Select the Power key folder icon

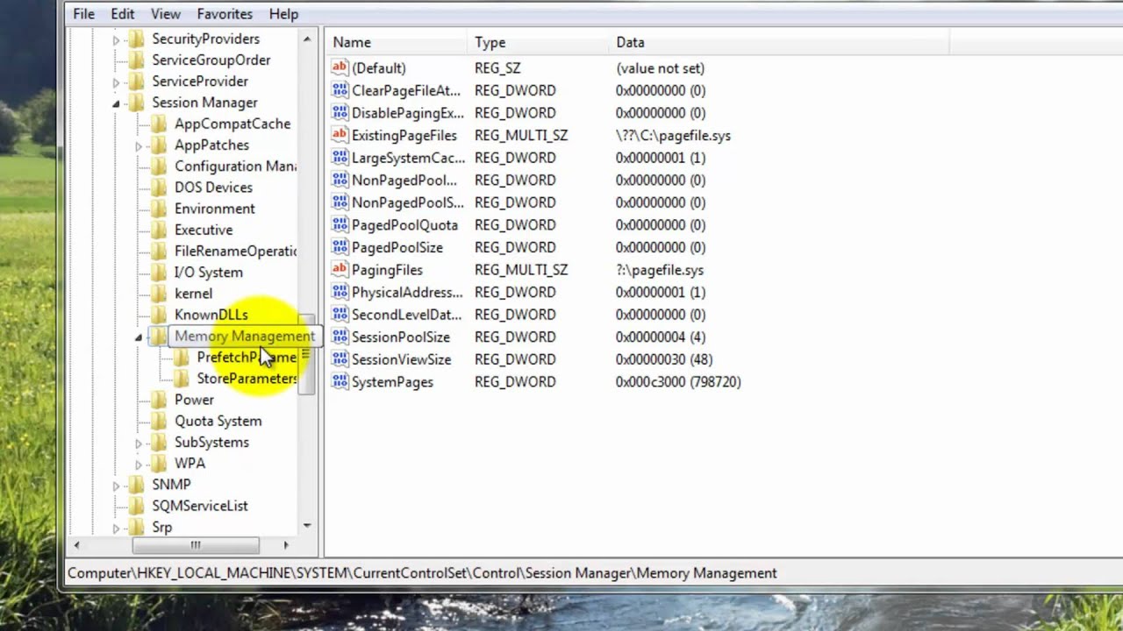(159, 400)
